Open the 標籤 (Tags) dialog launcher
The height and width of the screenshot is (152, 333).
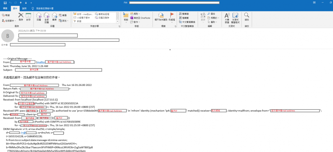click(175, 26)
